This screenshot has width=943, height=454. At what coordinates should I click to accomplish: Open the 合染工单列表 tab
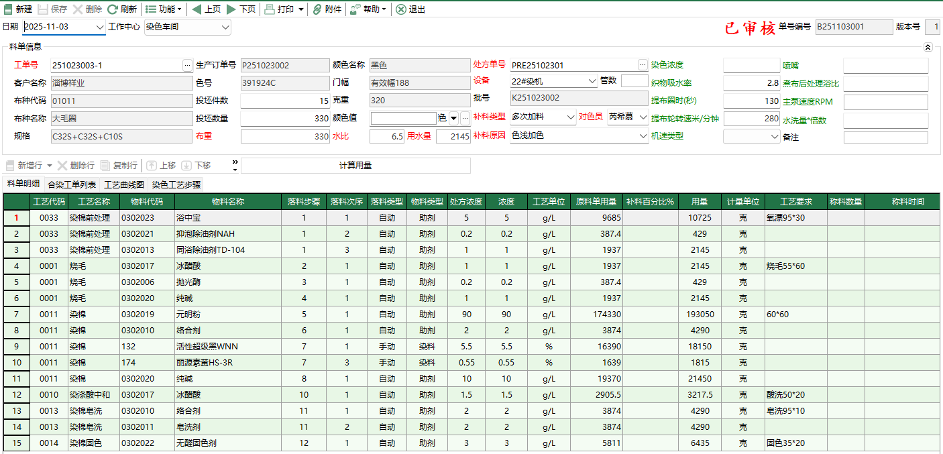pos(72,184)
